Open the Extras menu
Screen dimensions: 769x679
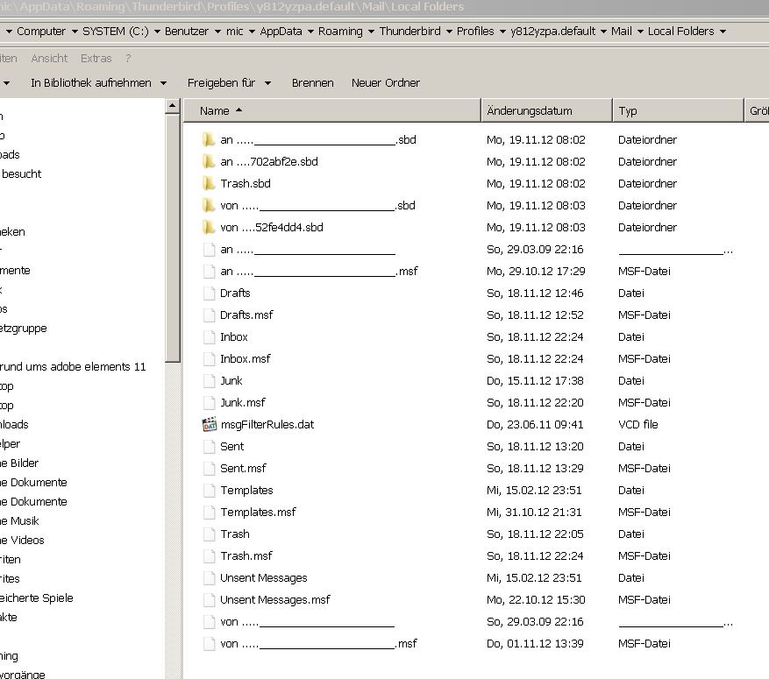(x=96, y=59)
